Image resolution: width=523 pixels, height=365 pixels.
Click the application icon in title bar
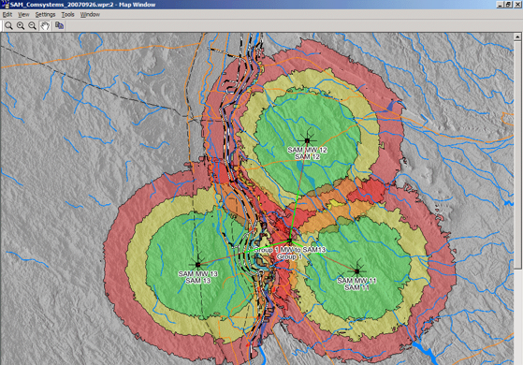point(5,5)
